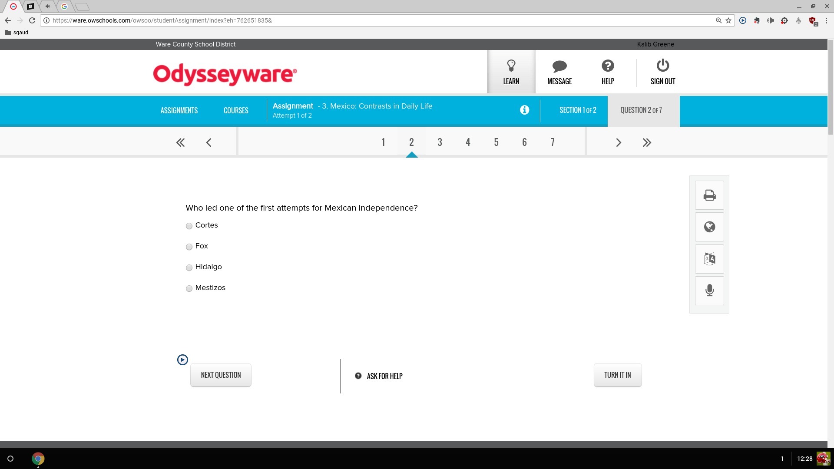Click the translate language icon

click(709, 259)
